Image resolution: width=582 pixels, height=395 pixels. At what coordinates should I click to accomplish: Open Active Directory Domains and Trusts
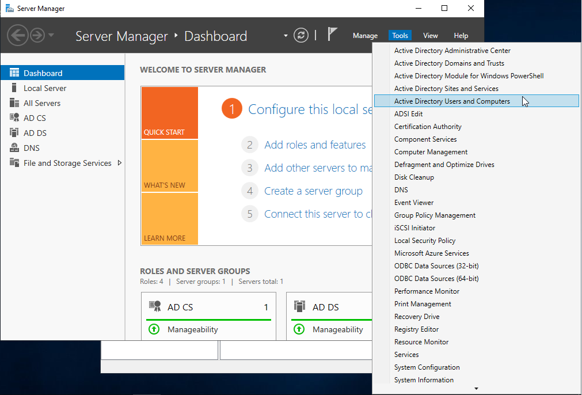pyautogui.click(x=476, y=63)
